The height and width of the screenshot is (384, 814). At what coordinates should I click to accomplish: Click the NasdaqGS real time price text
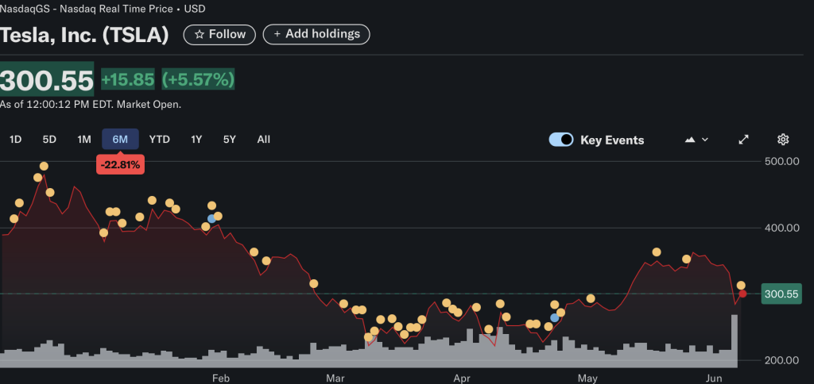coord(103,8)
